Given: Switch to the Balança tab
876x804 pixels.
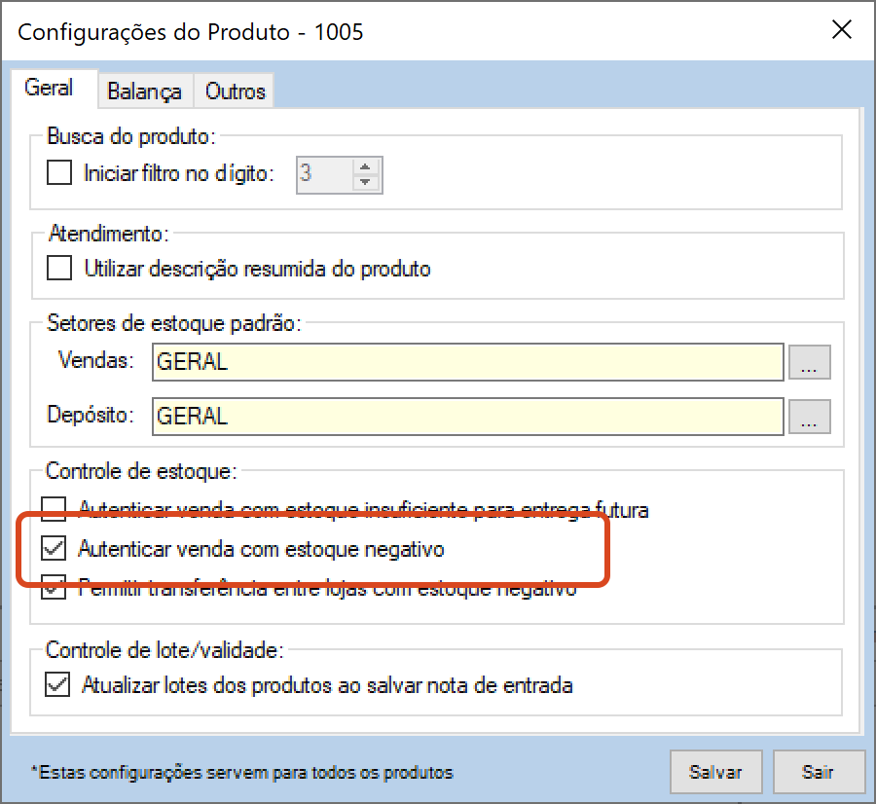Looking at the screenshot, I should tap(144, 91).
